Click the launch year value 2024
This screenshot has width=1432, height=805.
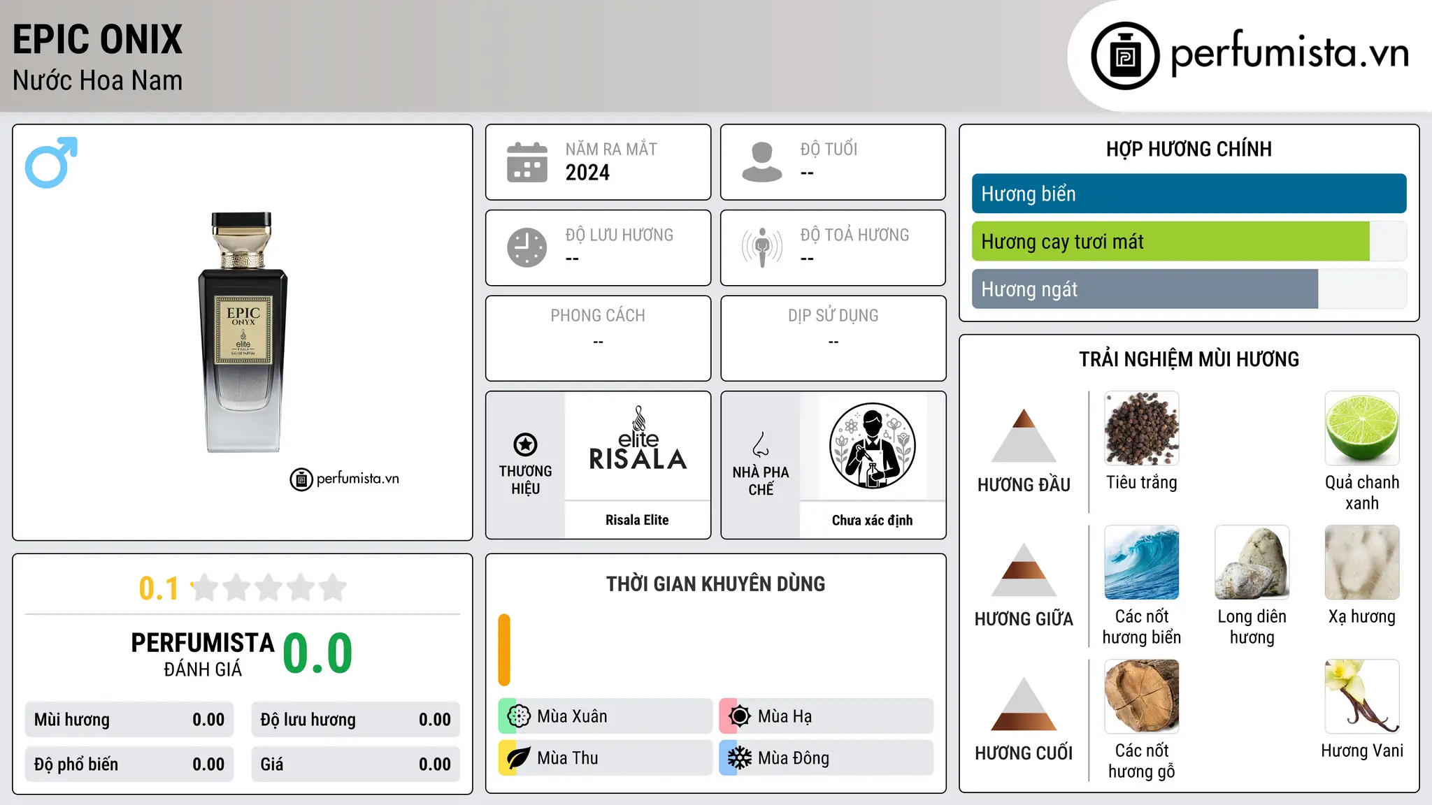587,173
